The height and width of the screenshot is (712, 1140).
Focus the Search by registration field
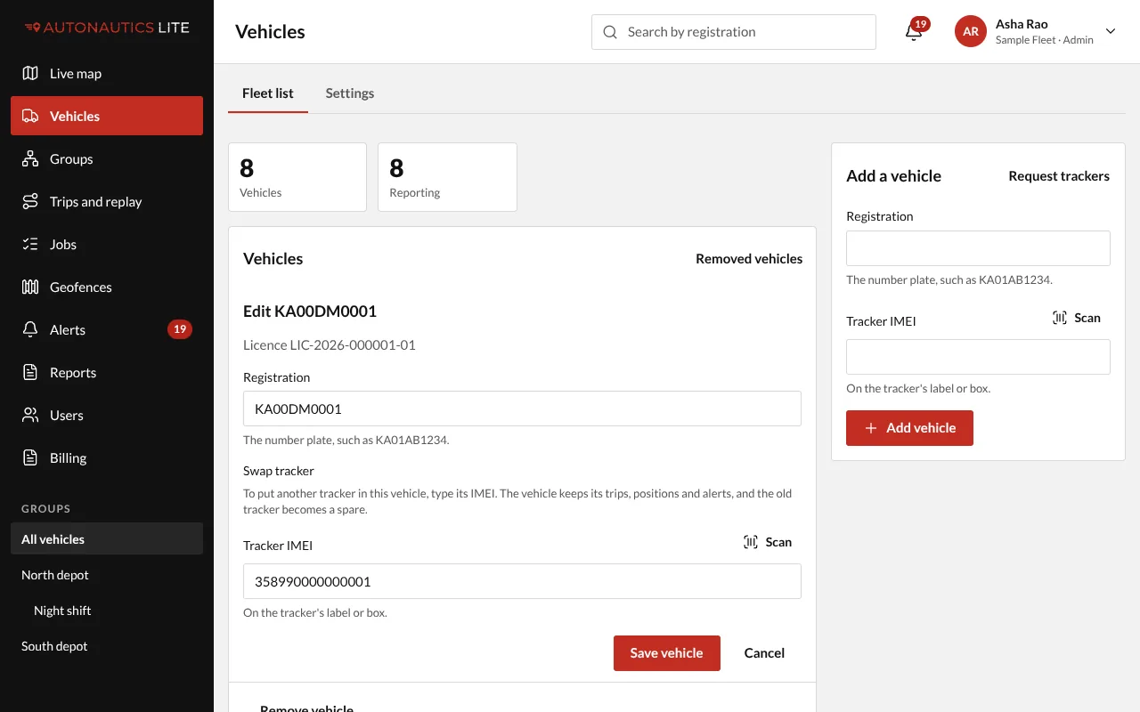[734, 32]
